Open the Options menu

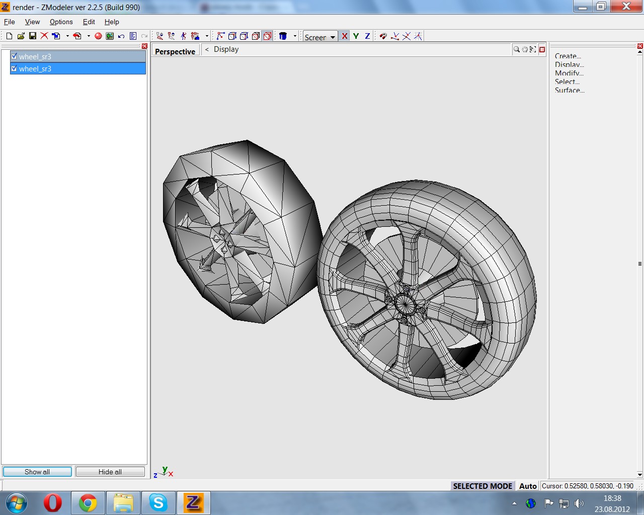coord(61,22)
